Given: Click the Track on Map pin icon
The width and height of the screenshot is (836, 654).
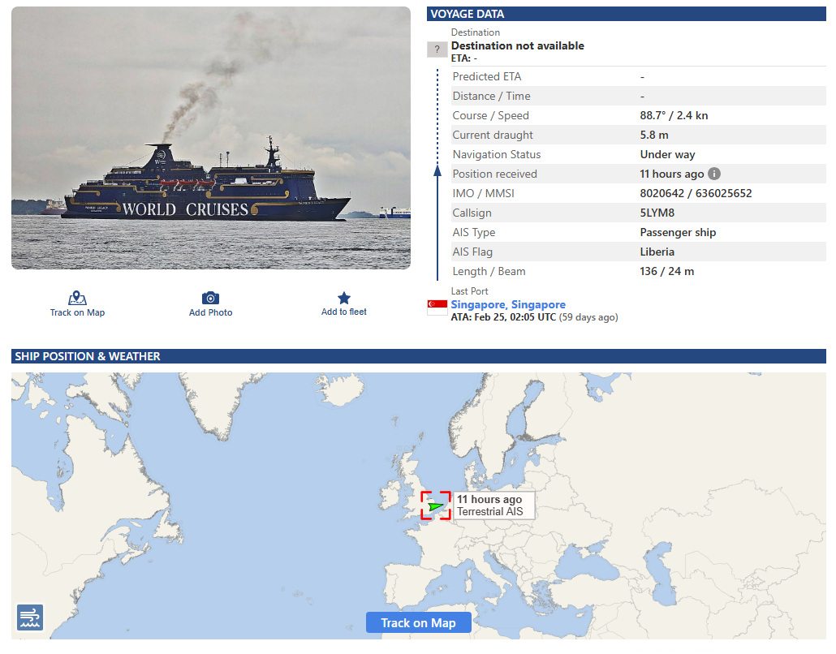Looking at the screenshot, I should click(77, 298).
